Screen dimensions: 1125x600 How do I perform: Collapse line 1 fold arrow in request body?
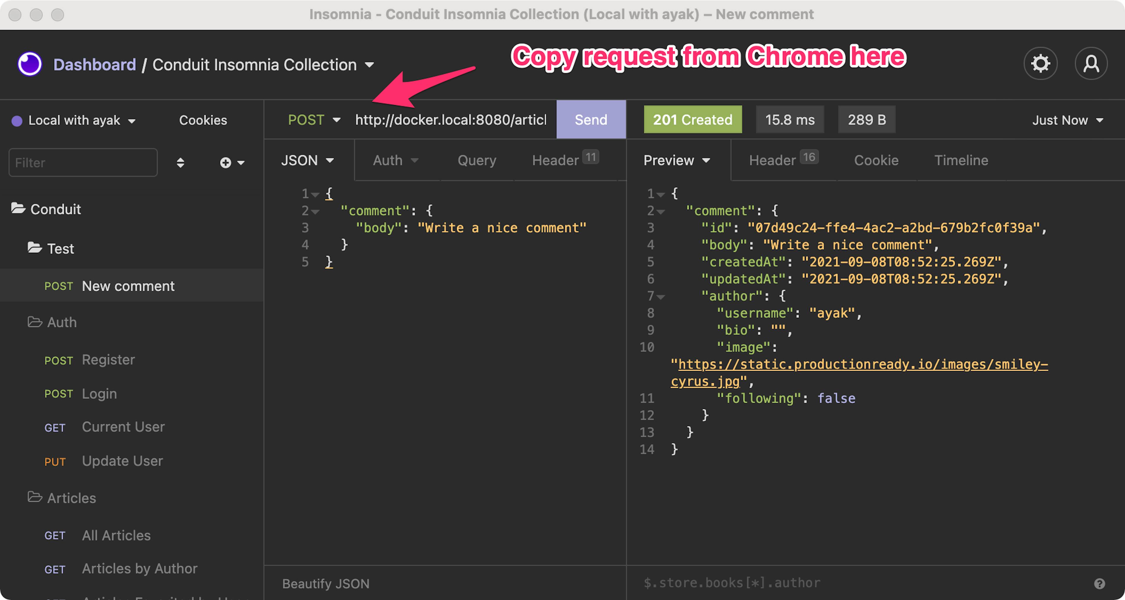click(x=315, y=194)
